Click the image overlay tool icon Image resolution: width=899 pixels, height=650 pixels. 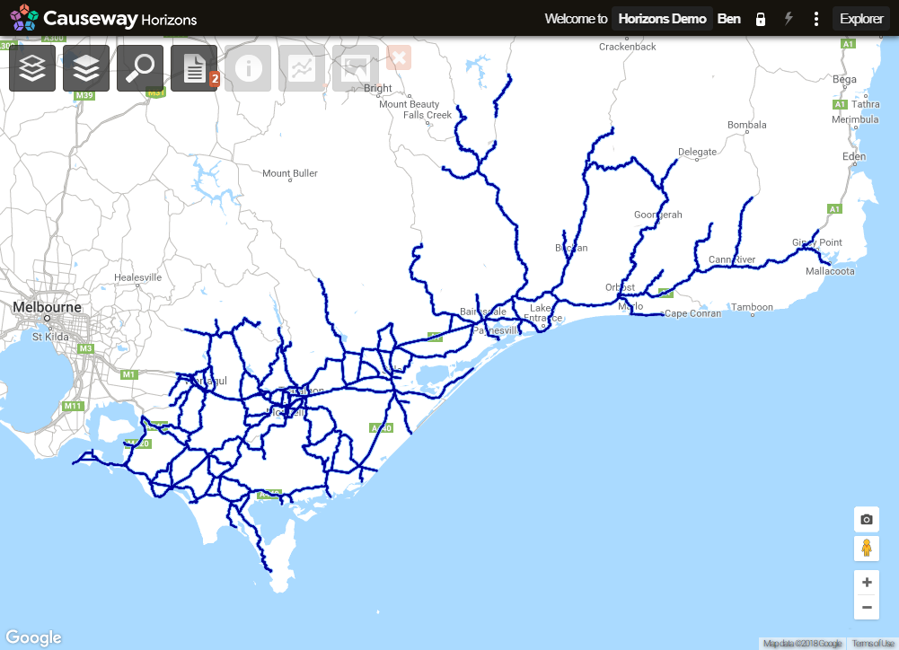click(x=354, y=67)
